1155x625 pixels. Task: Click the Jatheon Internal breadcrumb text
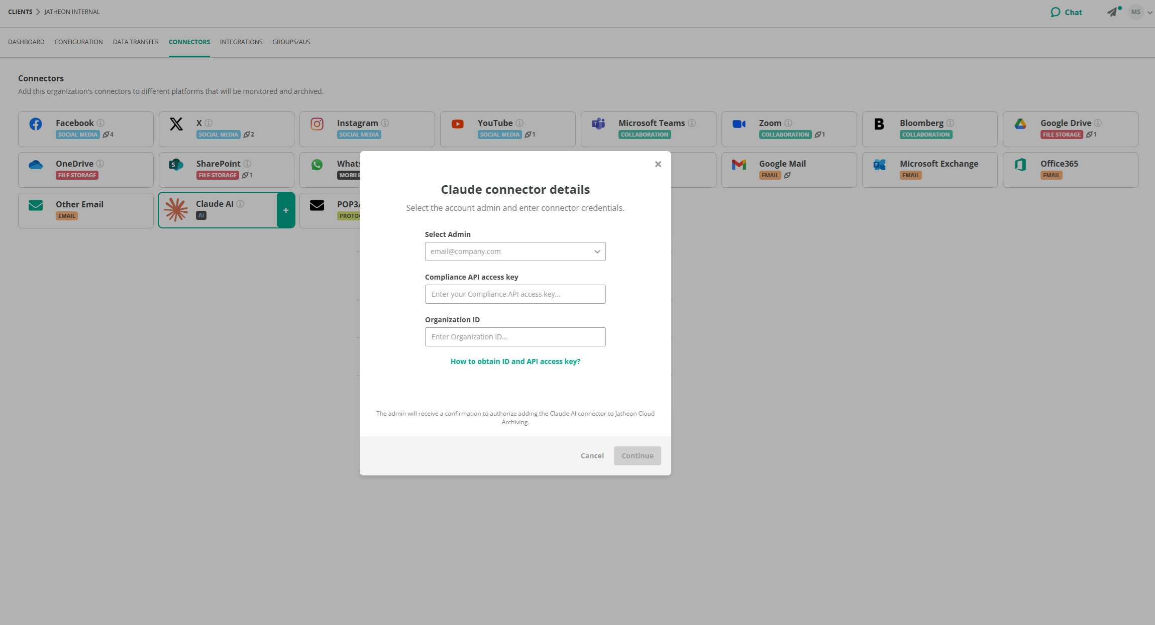click(x=72, y=12)
